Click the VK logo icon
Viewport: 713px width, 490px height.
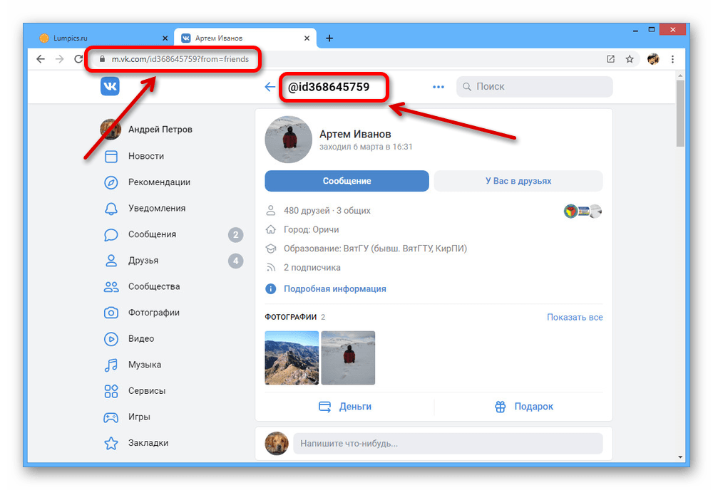tap(110, 86)
